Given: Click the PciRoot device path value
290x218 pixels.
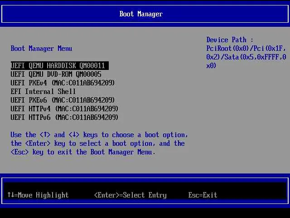Looking at the screenshot, I should tap(246, 57).
